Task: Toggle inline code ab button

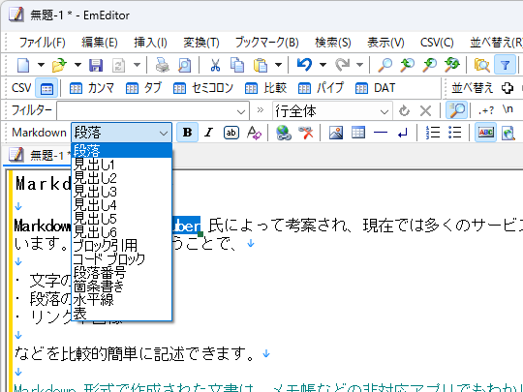Action: 231,133
